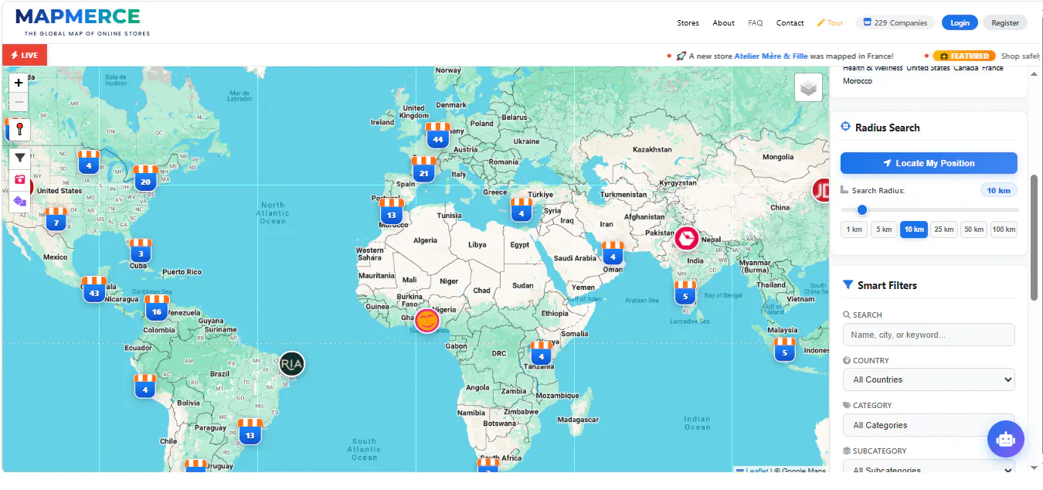Select the 1 km radius option
Image resolution: width=1043 pixels, height=490 pixels.
[x=854, y=230]
